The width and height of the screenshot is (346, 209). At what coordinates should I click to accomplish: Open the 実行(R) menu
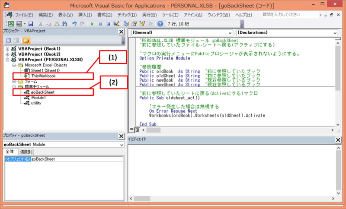point(149,15)
